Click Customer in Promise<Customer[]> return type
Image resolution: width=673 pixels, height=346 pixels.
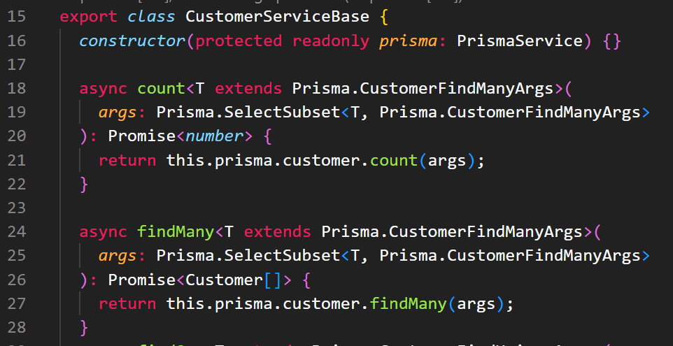pyautogui.click(x=224, y=280)
